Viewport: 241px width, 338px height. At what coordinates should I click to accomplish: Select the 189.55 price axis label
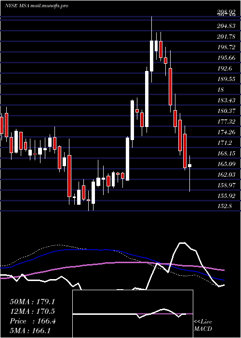click(226, 79)
